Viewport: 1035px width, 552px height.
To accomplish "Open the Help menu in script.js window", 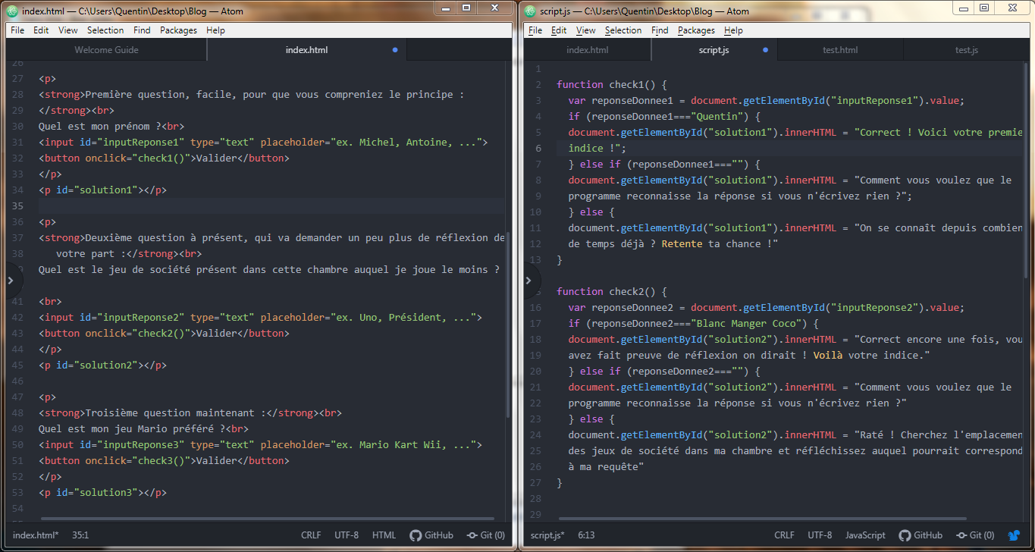I will (x=733, y=30).
